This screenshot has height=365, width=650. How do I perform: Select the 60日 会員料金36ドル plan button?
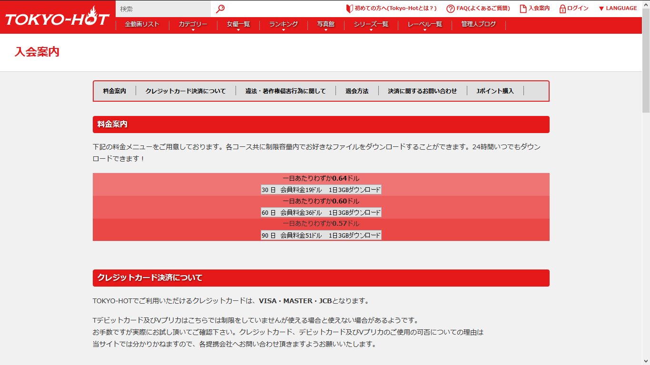(x=321, y=212)
